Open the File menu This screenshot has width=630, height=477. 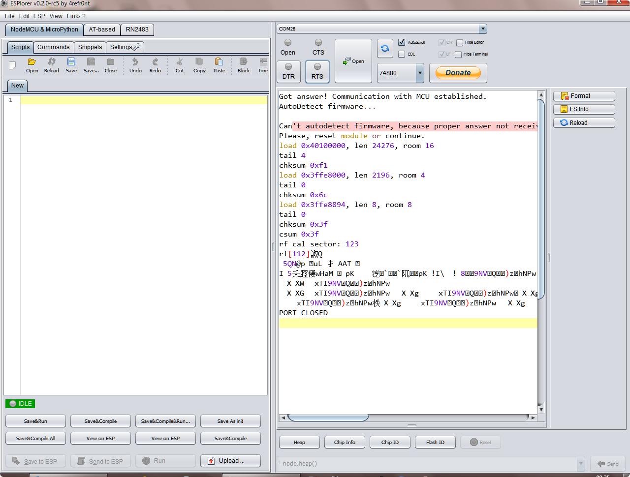[x=10, y=16]
